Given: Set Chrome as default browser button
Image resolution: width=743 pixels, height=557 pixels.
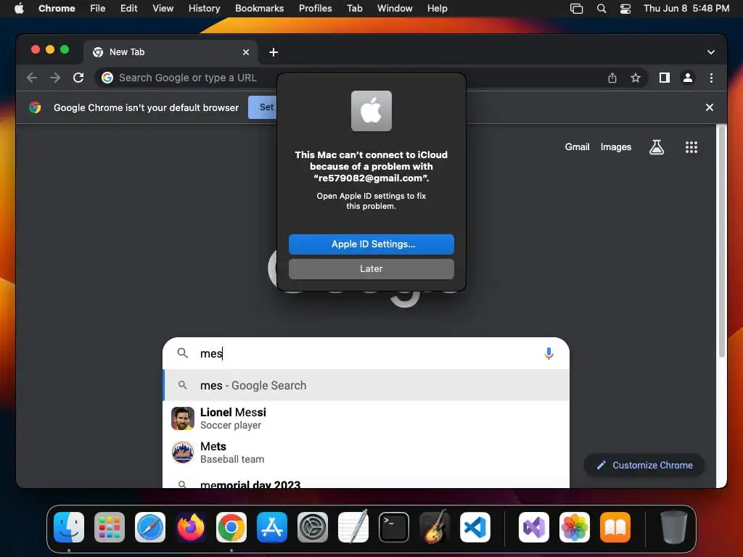Looking at the screenshot, I should [263, 107].
